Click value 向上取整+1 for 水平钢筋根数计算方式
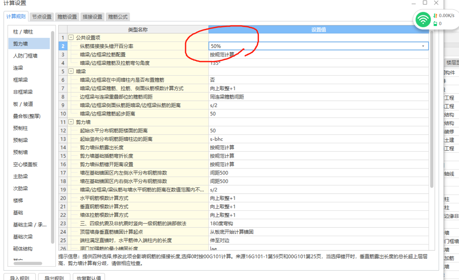 coord(223,198)
